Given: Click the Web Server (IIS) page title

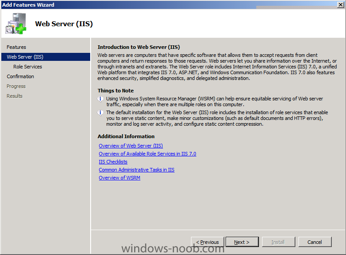Looking at the screenshot, I should click(64, 24).
